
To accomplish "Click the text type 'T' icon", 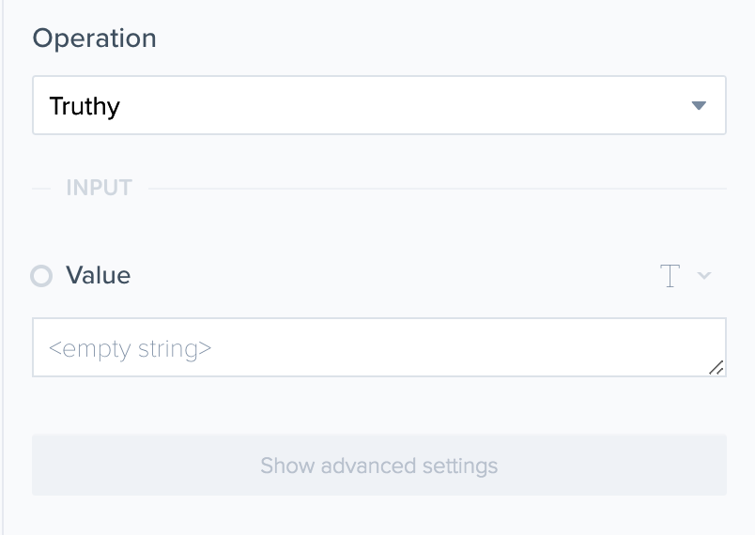I will coord(670,276).
